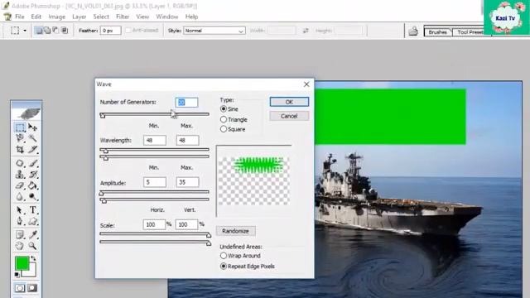Image resolution: width=530 pixels, height=298 pixels.
Task: Select the Eyedropper tool
Action: [x=32, y=235]
